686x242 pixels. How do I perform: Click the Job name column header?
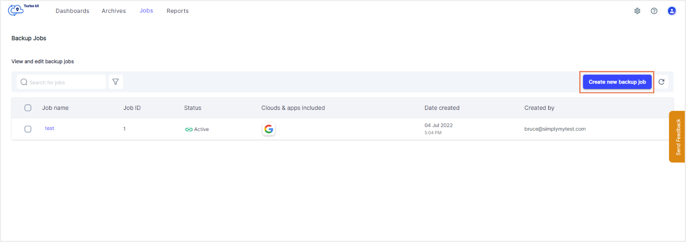[x=55, y=108]
